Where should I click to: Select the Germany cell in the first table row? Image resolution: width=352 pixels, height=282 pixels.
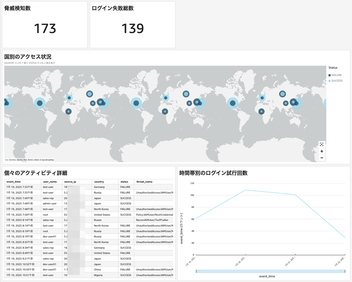pyautogui.click(x=99, y=187)
